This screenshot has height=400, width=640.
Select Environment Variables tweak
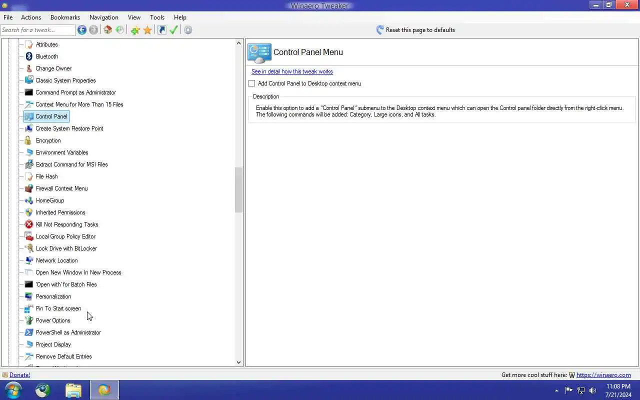[x=62, y=152]
